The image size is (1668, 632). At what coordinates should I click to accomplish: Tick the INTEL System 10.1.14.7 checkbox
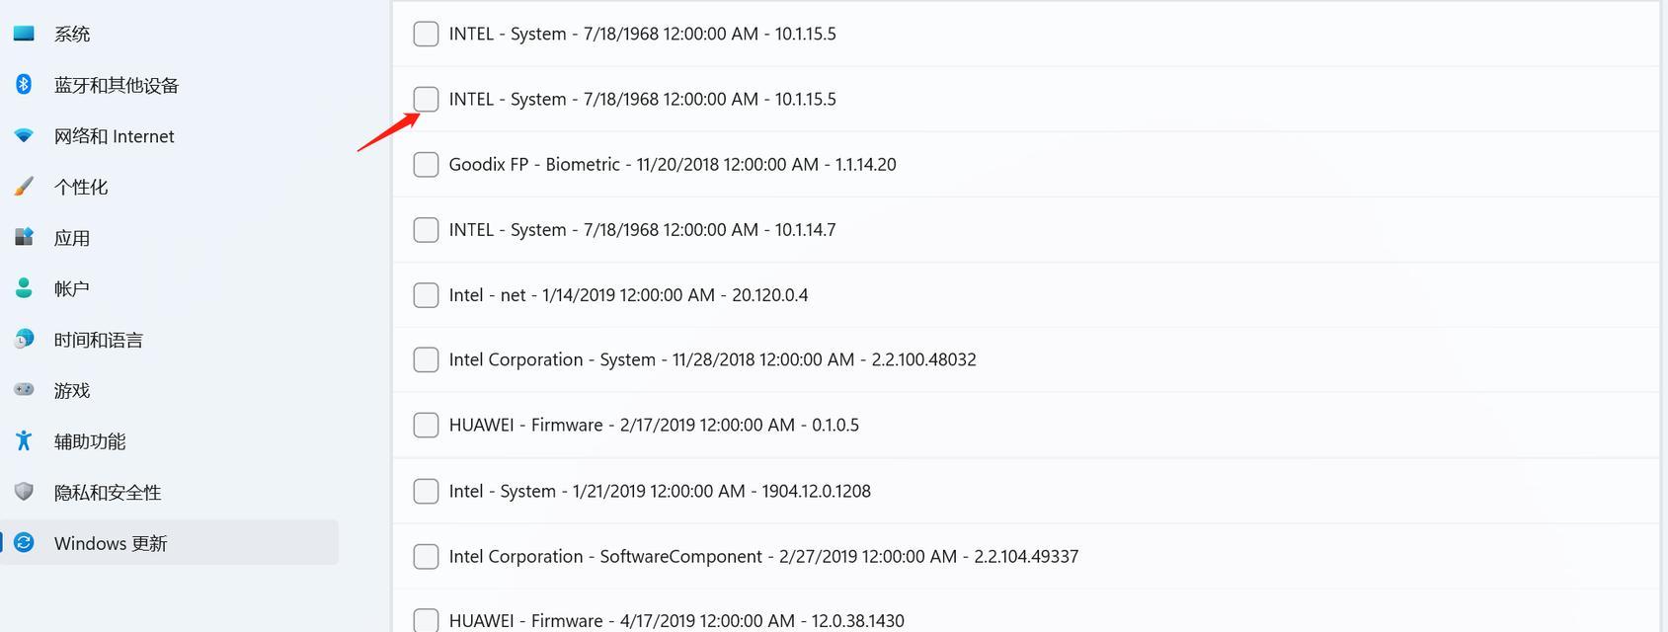point(426,229)
